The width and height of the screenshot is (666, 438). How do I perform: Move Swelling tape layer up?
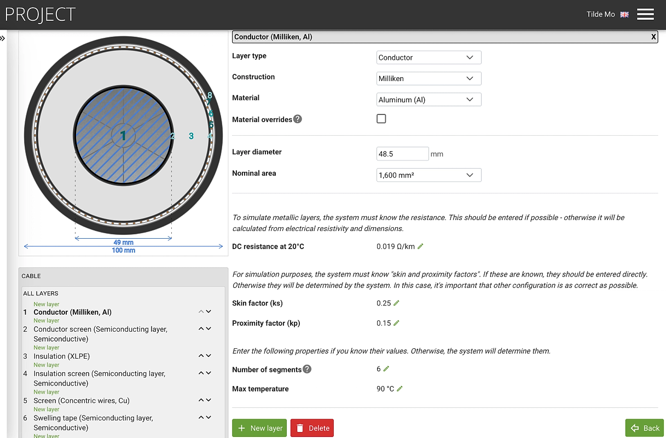(201, 417)
